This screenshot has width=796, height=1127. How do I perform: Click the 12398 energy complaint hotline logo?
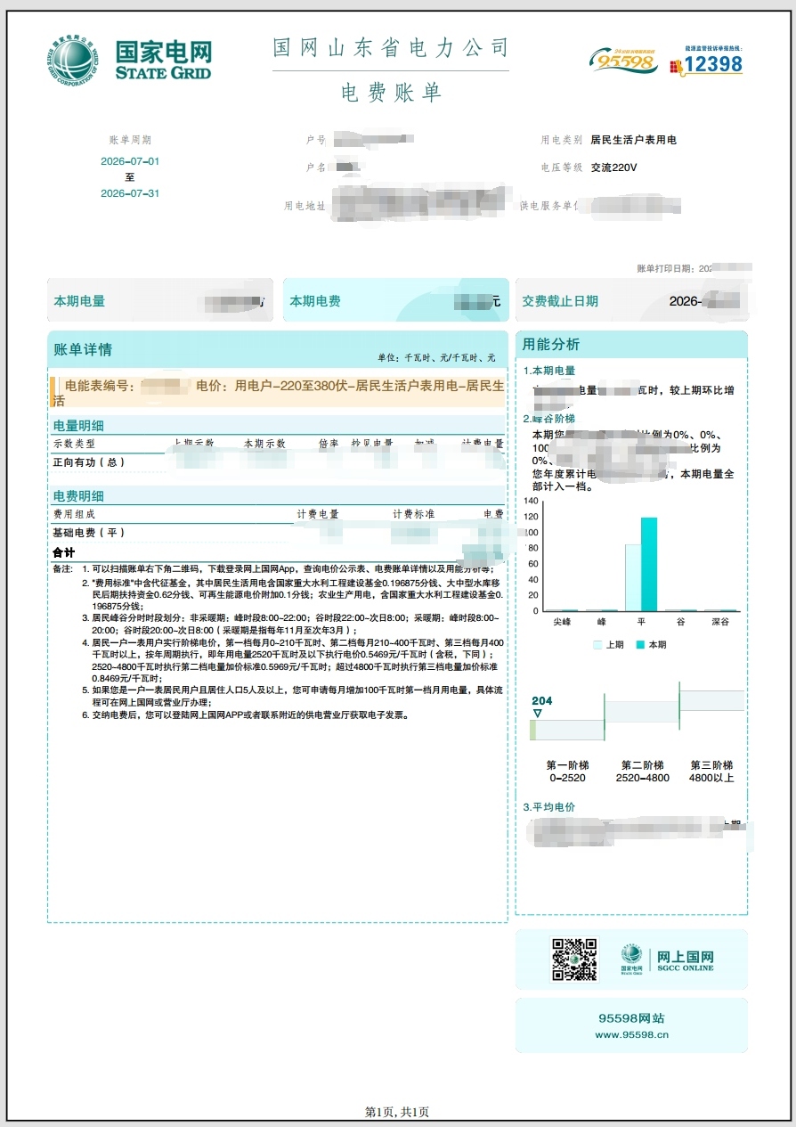[707, 61]
